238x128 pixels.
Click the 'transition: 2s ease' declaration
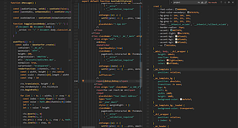point(170,84)
